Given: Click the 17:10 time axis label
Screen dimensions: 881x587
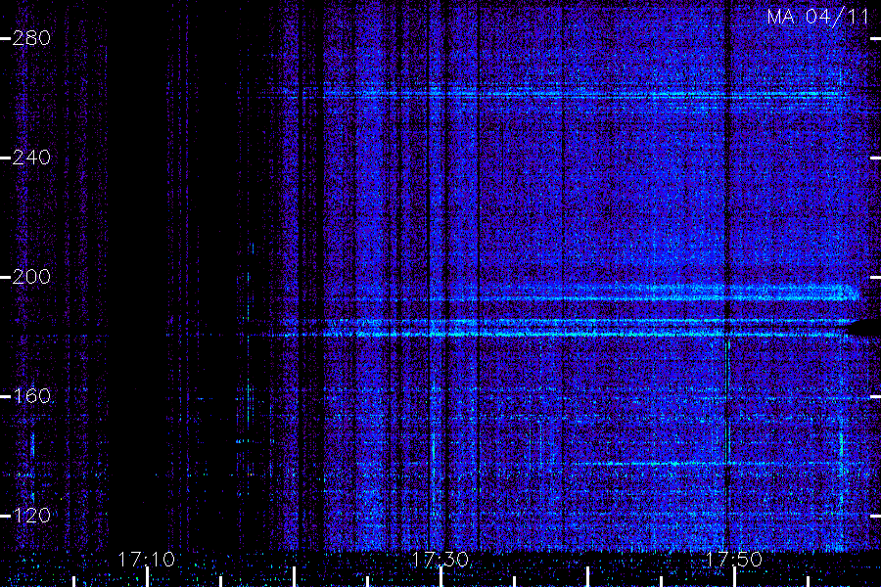Looking at the screenshot, I should [146, 560].
